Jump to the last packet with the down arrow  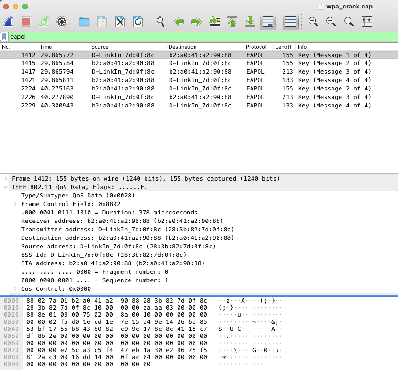tap(250, 22)
